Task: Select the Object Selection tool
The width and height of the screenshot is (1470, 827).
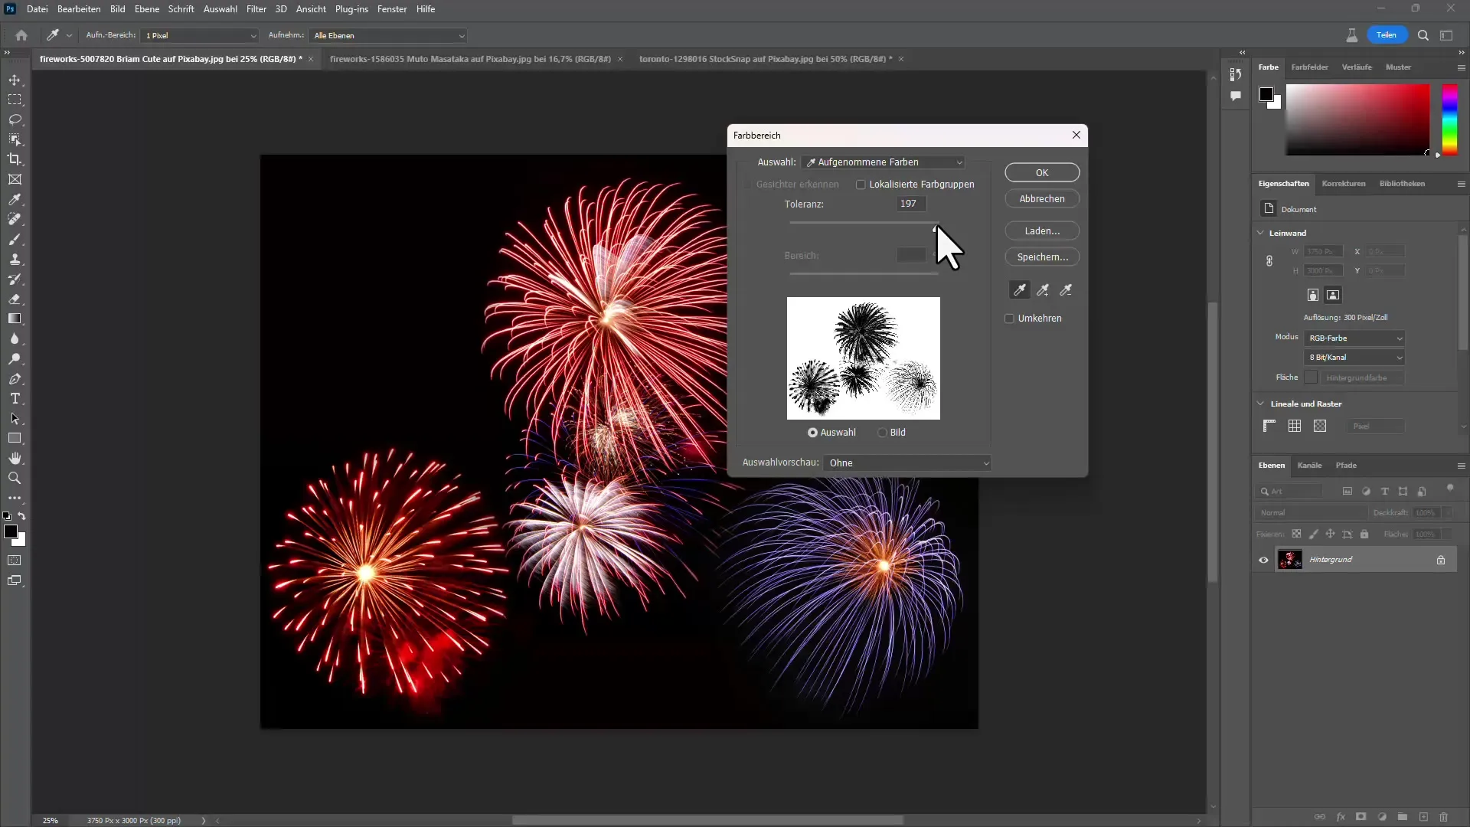Action: [x=15, y=139]
